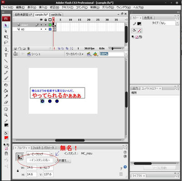Switch to the フィルタ tab
The image size is (182, 181).
[36, 148]
